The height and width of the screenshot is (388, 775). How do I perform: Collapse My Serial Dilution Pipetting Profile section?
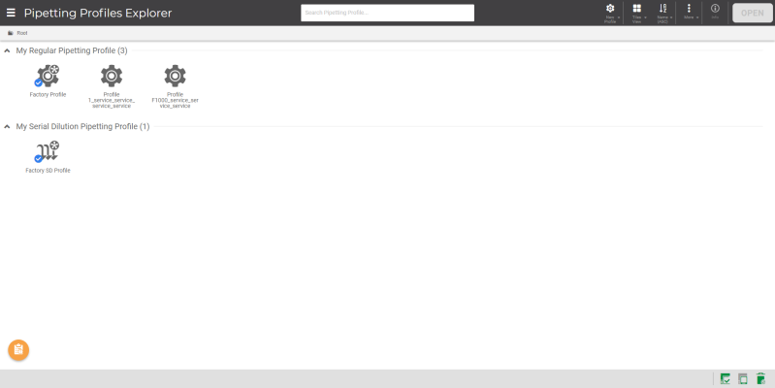[7, 126]
